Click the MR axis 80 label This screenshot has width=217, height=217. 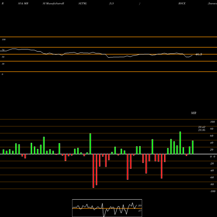click(x=212, y=129)
